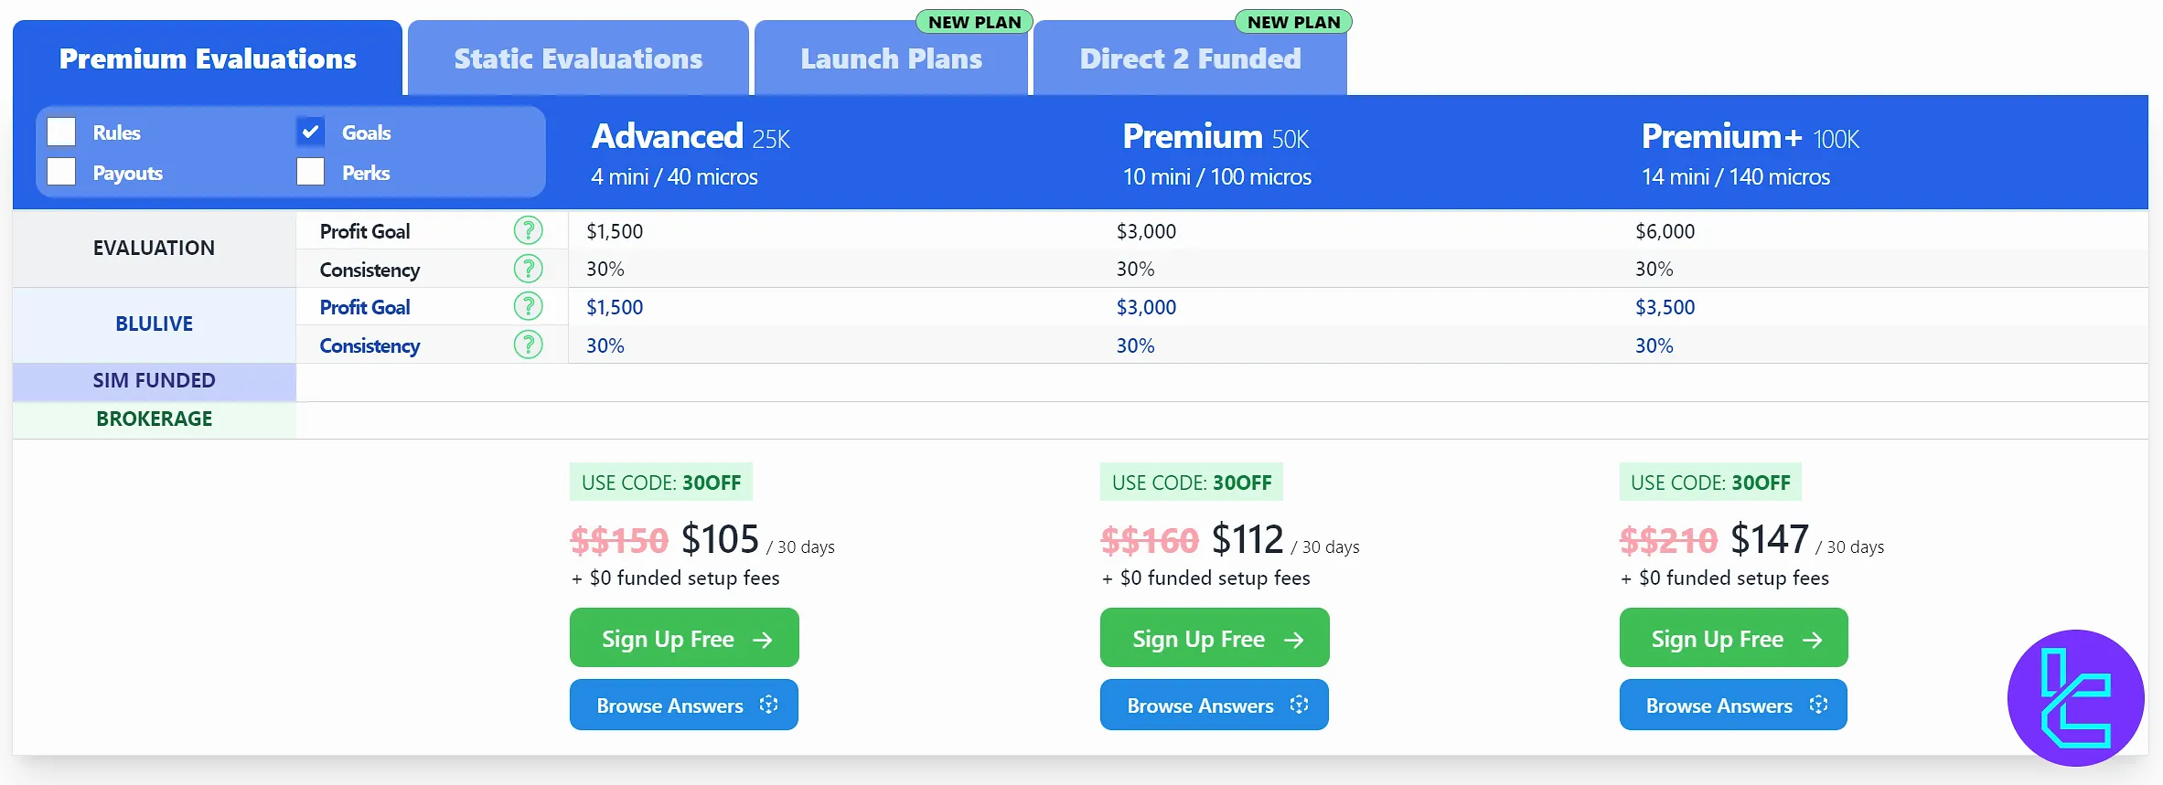2163x785 pixels.
Task: Open the Launch Plans tab
Action: coord(891,59)
